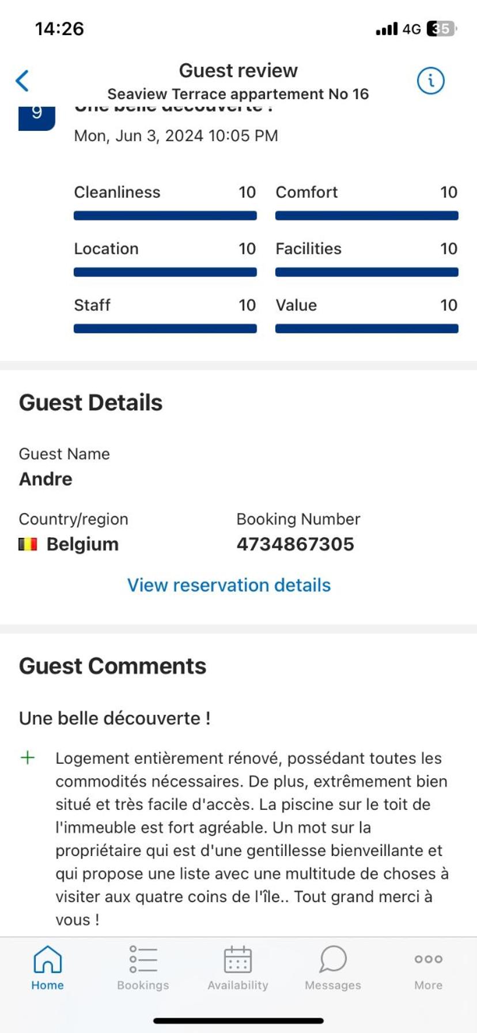Open View reservation details link

[229, 585]
